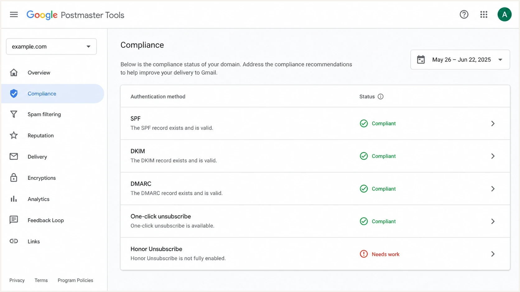Click the 'Authentication method' column header
This screenshot has height=292, width=520.
point(158,97)
